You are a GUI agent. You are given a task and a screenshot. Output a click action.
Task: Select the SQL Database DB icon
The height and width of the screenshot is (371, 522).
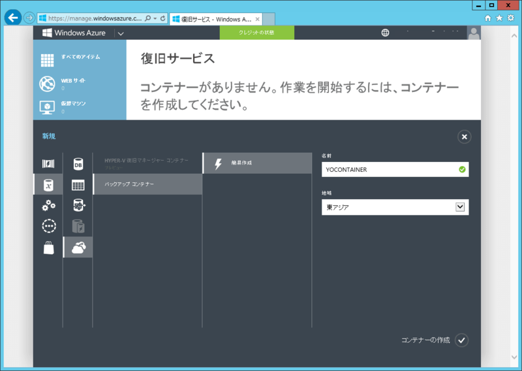(78, 164)
